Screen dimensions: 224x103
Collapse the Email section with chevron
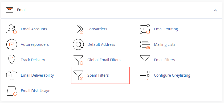click(x=215, y=10)
